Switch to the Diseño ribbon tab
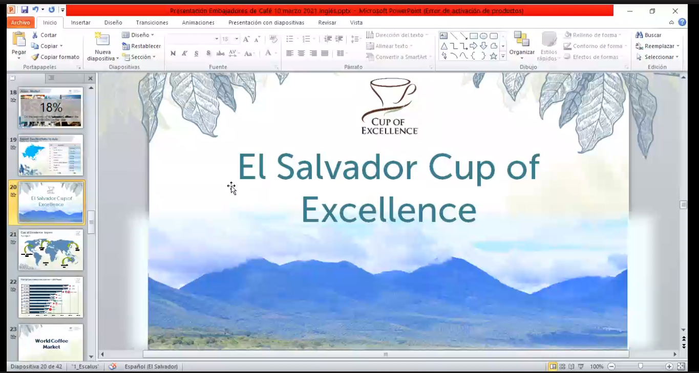The width and height of the screenshot is (699, 373). pyautogui.click(x=113, y=23)
